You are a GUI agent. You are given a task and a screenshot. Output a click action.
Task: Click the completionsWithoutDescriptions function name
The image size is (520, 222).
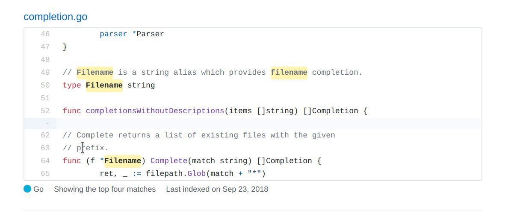point(155,111)
